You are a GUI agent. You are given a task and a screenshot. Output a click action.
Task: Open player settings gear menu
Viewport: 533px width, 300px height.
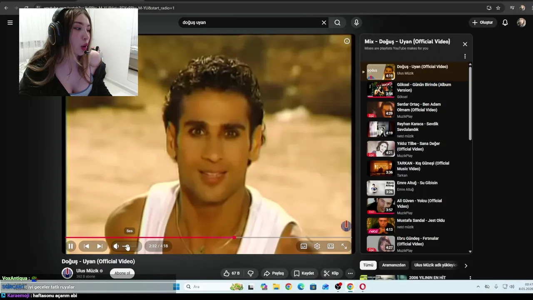tap(317, 246)
